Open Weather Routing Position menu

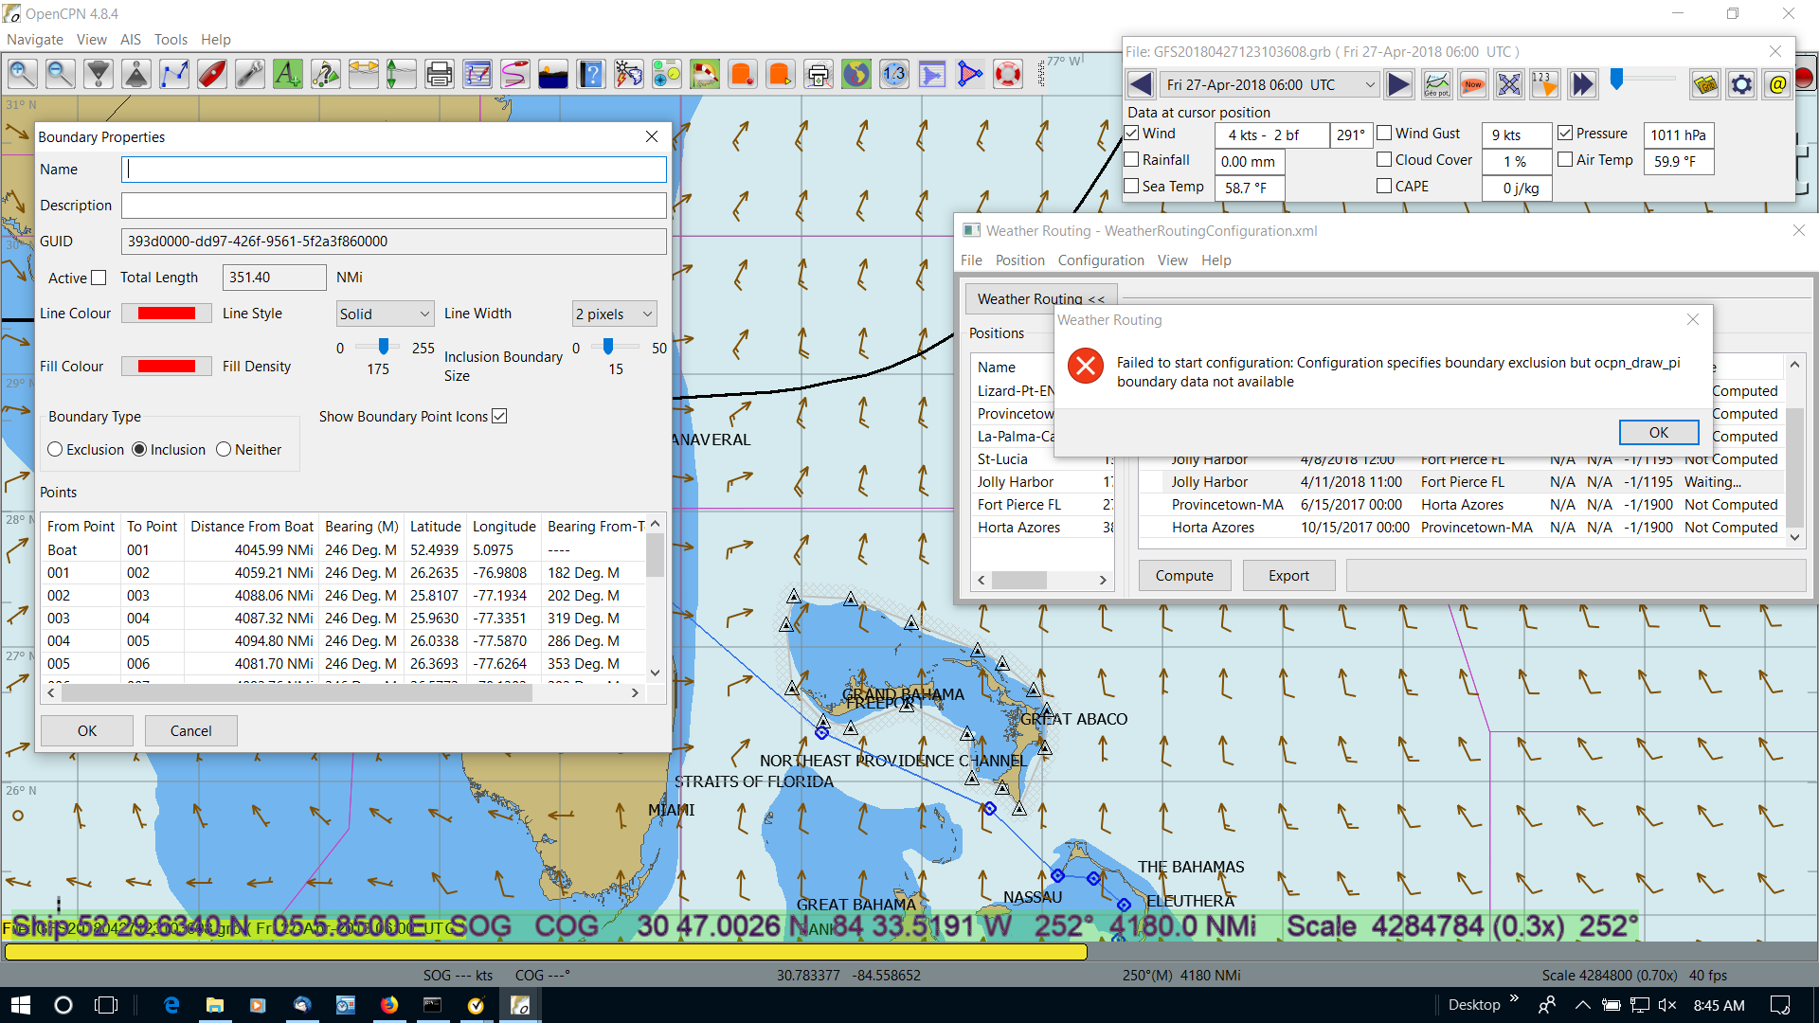tap(1019, 260)
